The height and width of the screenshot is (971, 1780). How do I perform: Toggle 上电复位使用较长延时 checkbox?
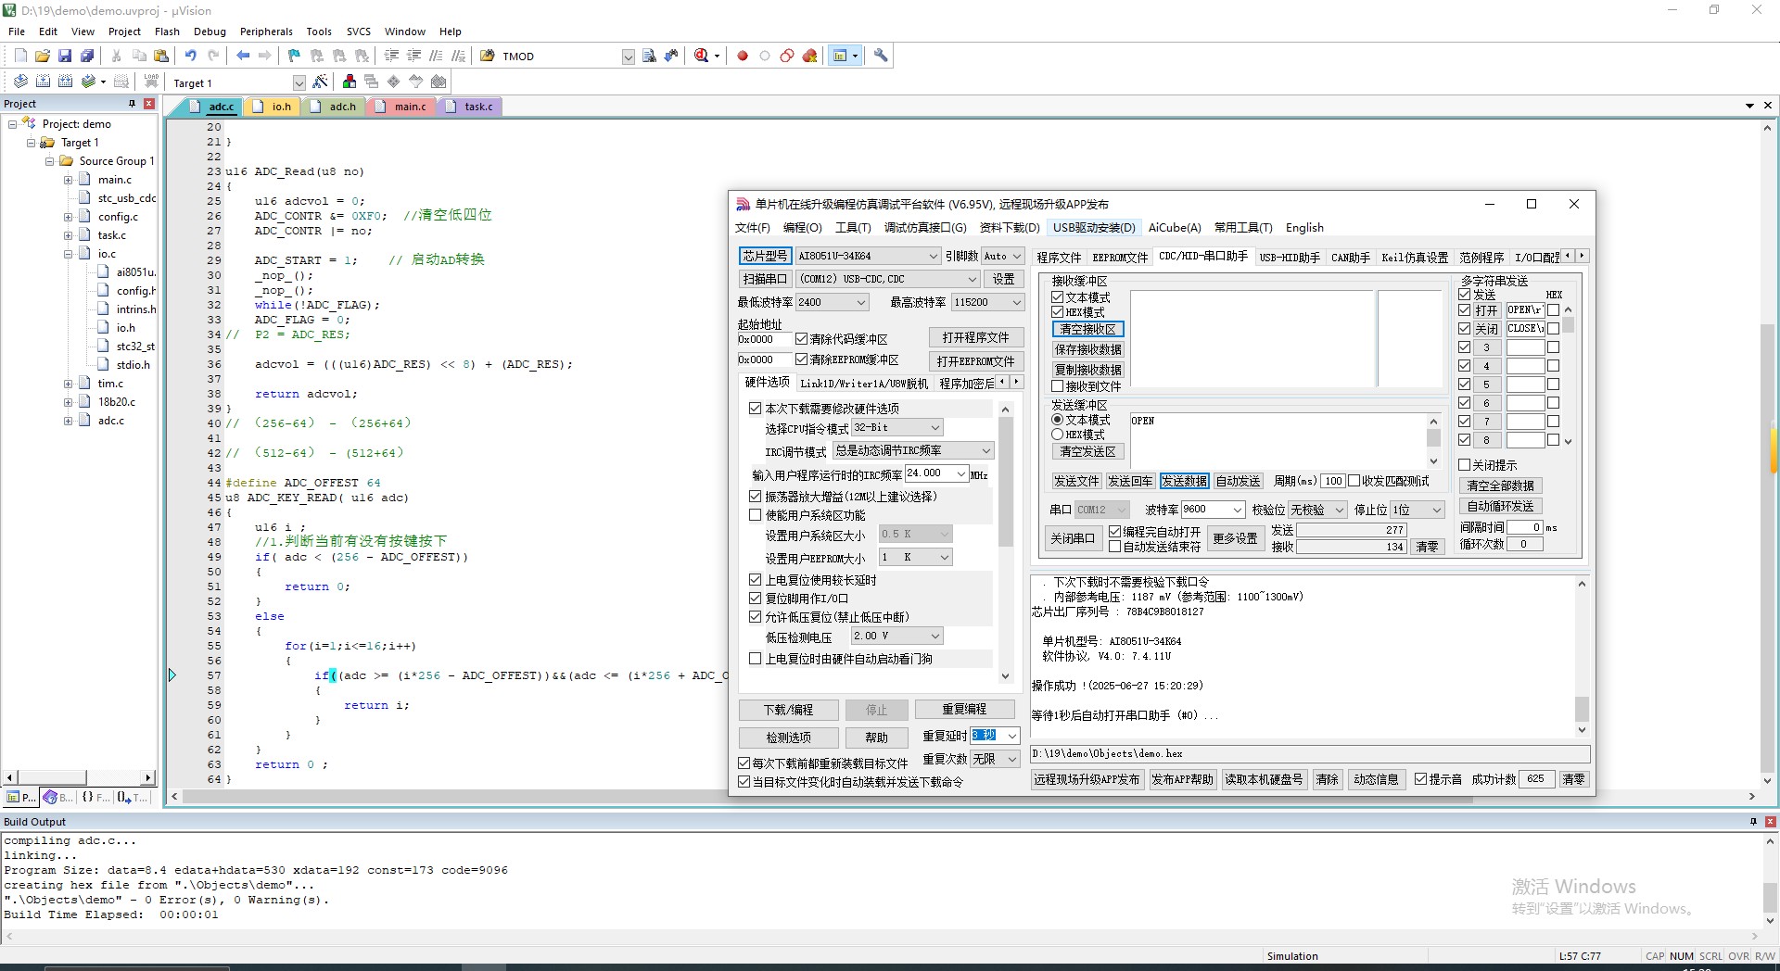tap(755, 580)
